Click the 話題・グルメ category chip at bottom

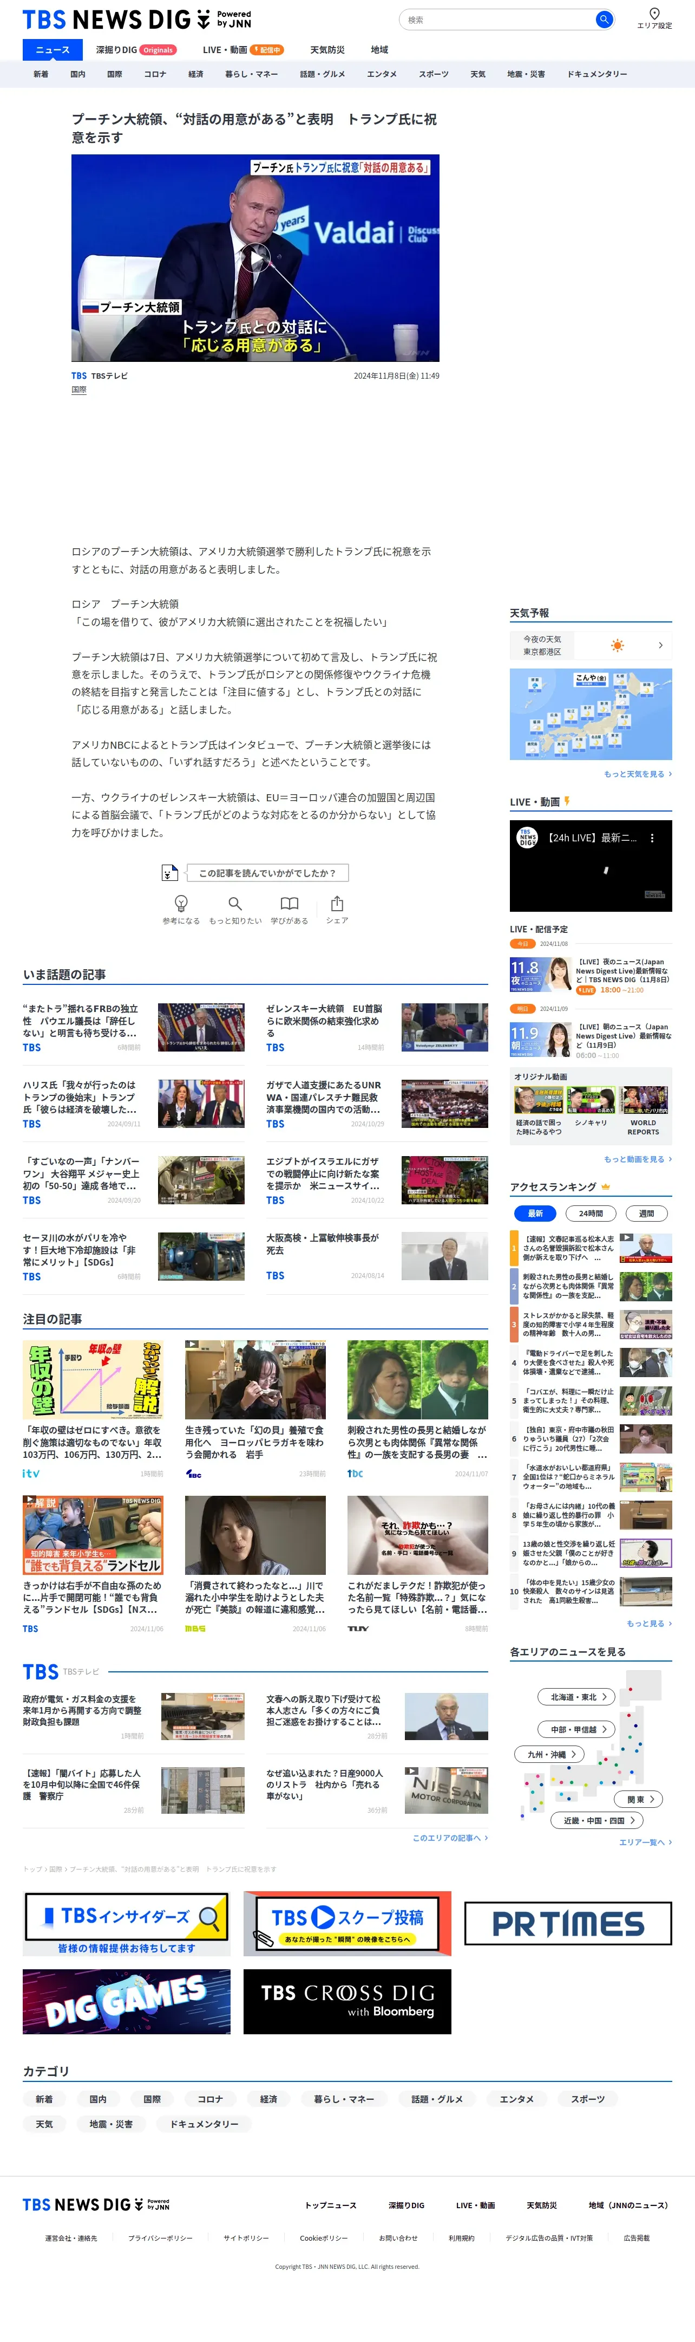coord(437,2099)
